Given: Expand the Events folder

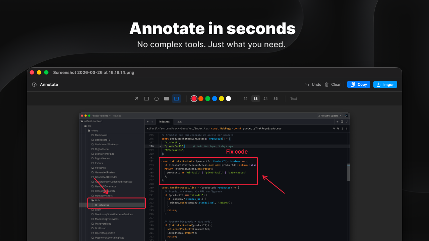Looking at the screenshot, I should tap(97, 163).
